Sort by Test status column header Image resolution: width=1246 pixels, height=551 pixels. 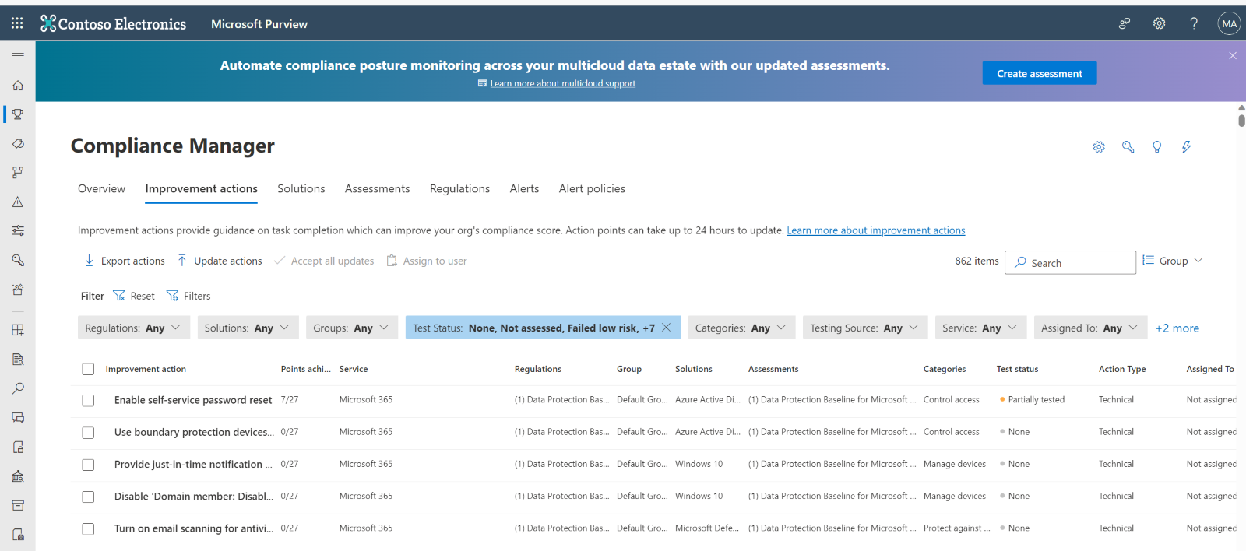1017,369
